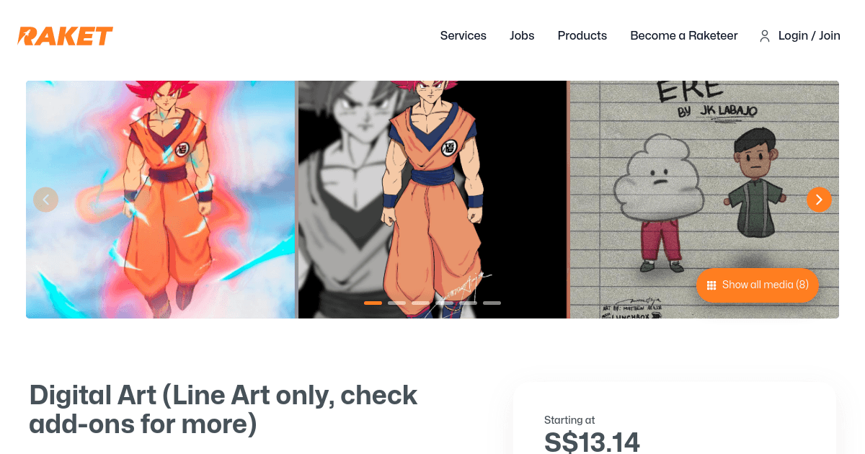Click the Digital Art service title
This screenshot has height=454, width=865.
223,409
